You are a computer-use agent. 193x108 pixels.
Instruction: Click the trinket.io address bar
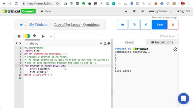pyautogui.click(x=40, y=4)
